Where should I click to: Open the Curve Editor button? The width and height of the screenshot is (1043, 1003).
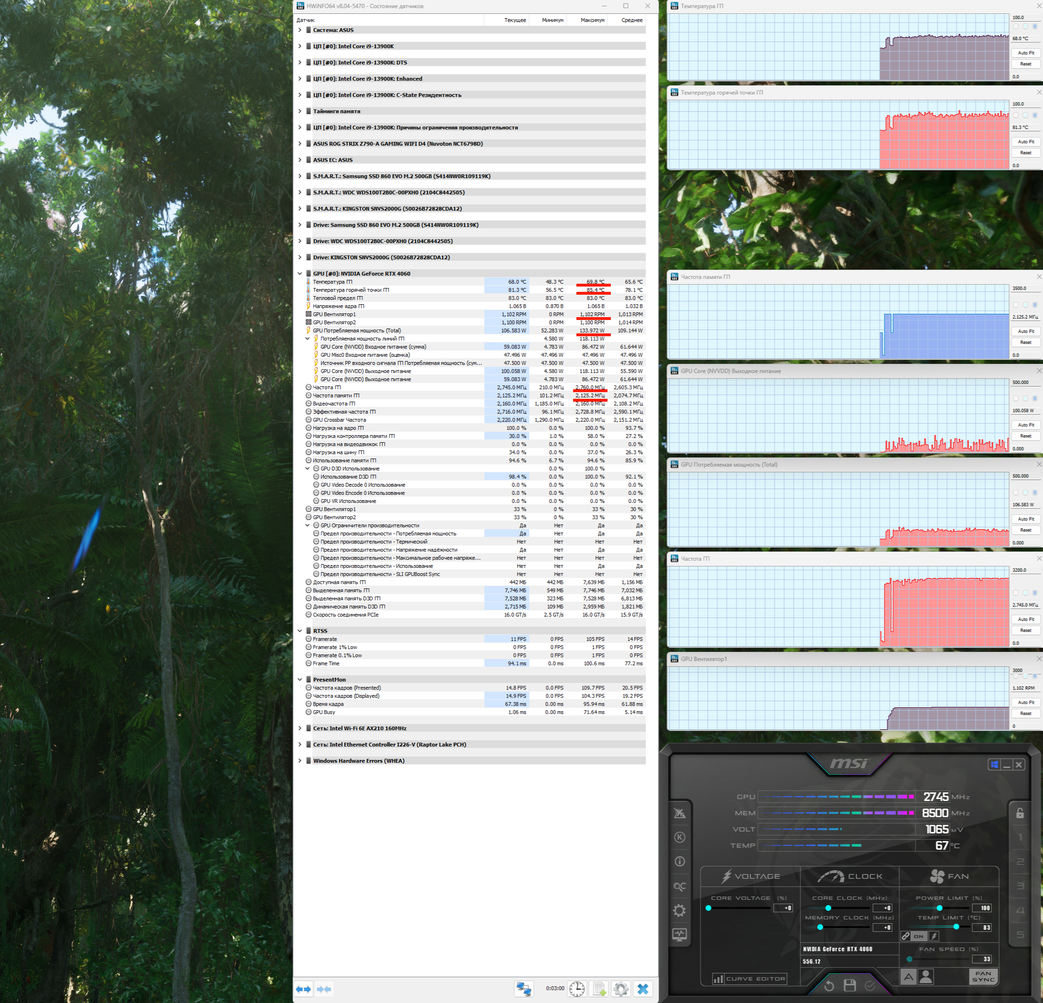point(749,979)
